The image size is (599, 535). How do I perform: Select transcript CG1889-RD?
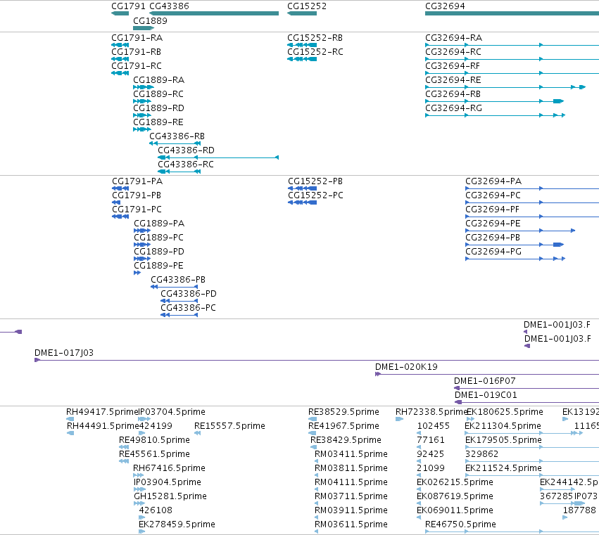[x=158, y=108]
